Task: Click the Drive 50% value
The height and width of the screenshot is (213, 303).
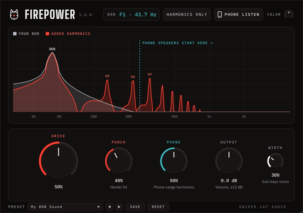Action: (59, 187)
